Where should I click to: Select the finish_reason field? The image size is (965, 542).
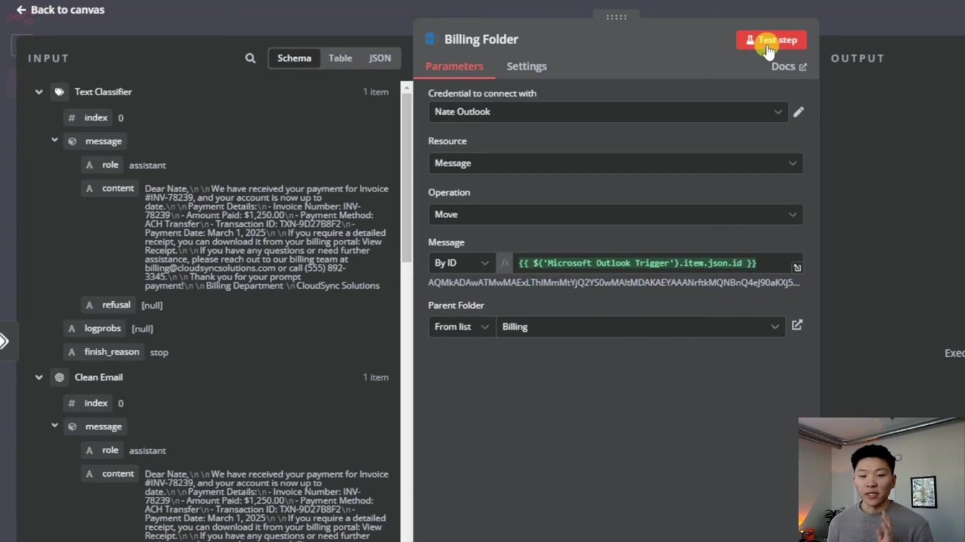(x=103, y=352)
